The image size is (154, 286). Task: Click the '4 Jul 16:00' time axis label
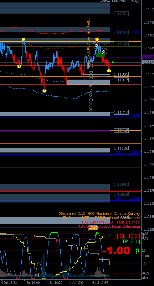coord(31,282)
